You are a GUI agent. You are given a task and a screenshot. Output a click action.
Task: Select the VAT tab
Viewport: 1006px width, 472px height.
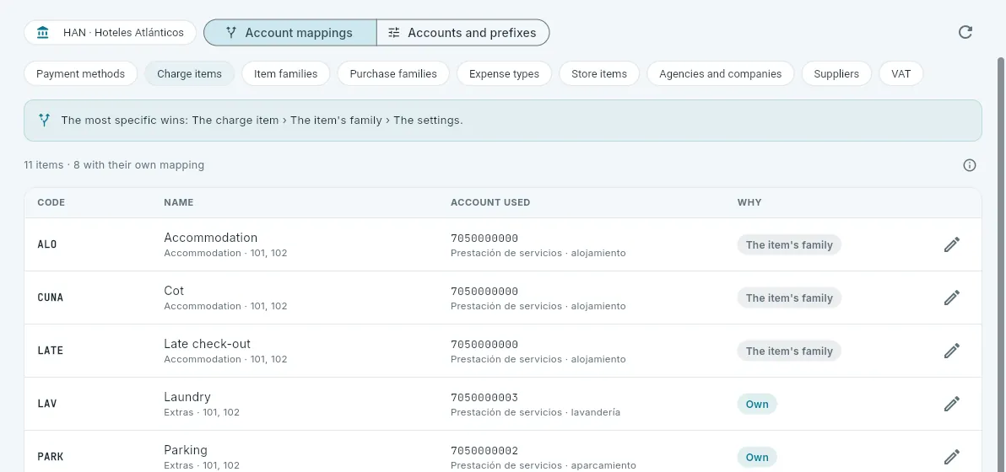(x=901, y=73)
